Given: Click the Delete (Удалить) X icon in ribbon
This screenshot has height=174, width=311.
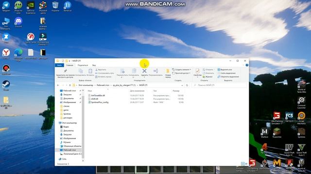Looking at the screenshot, I should click(x=144, y=71).
